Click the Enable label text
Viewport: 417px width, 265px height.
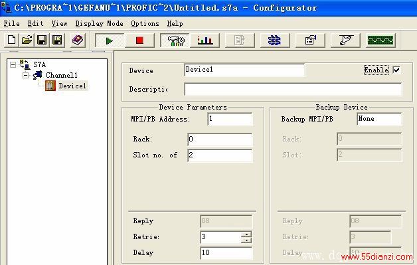(x=376, y=70)
